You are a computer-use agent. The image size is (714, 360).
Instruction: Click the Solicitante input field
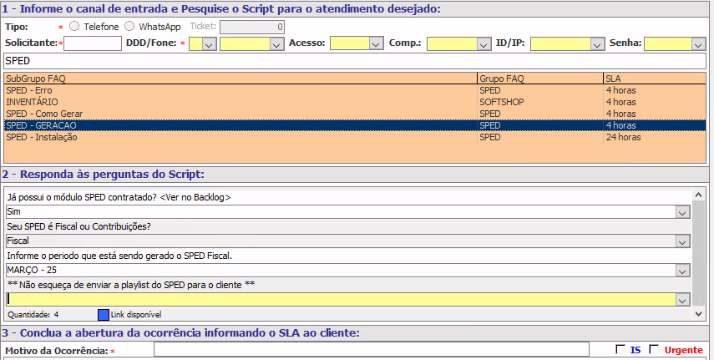(93, 43)
